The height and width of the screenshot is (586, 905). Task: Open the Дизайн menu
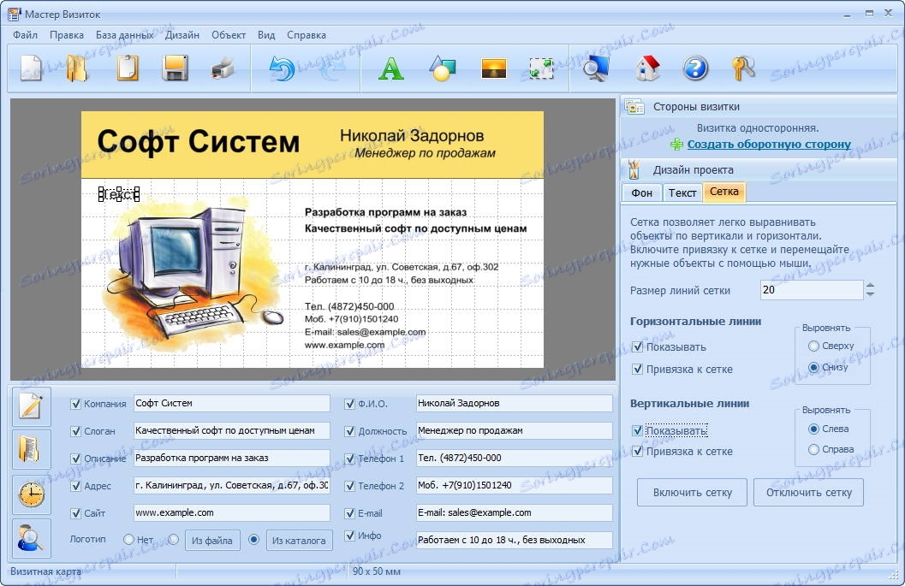182,35
